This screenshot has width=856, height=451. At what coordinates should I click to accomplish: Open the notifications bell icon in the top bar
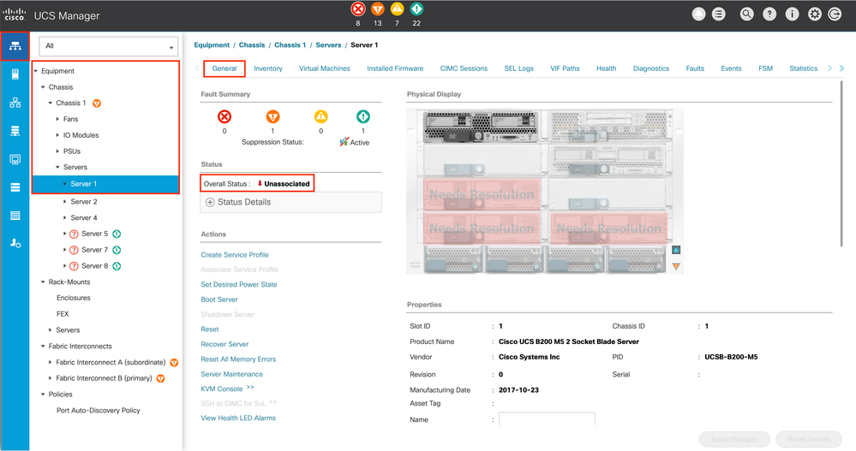click(699, 15)
